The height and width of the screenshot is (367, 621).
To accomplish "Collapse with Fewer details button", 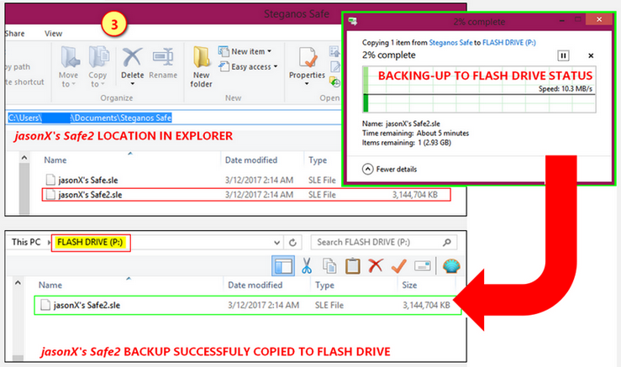I will click(x=389, y=169).
